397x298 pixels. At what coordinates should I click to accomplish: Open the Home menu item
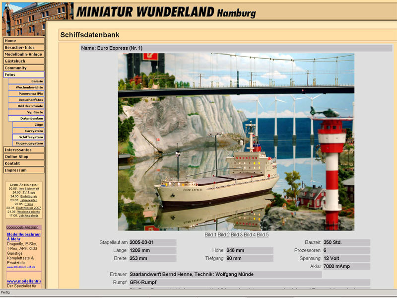[24, 41]
